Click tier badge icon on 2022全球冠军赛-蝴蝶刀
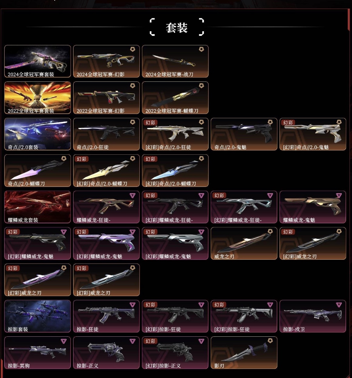The height and width of the screenshot is (378, 352). [201, 86]
